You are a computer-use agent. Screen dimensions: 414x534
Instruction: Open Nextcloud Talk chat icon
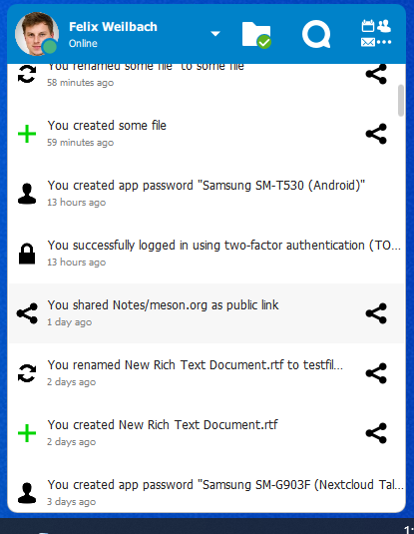316,34
